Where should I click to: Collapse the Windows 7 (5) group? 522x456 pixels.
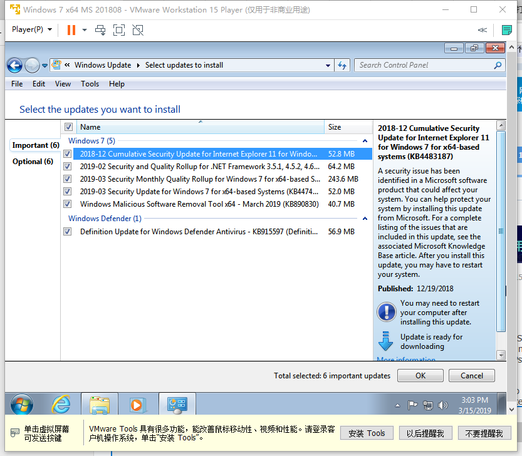pyautogui.click(x=365, y=141)
